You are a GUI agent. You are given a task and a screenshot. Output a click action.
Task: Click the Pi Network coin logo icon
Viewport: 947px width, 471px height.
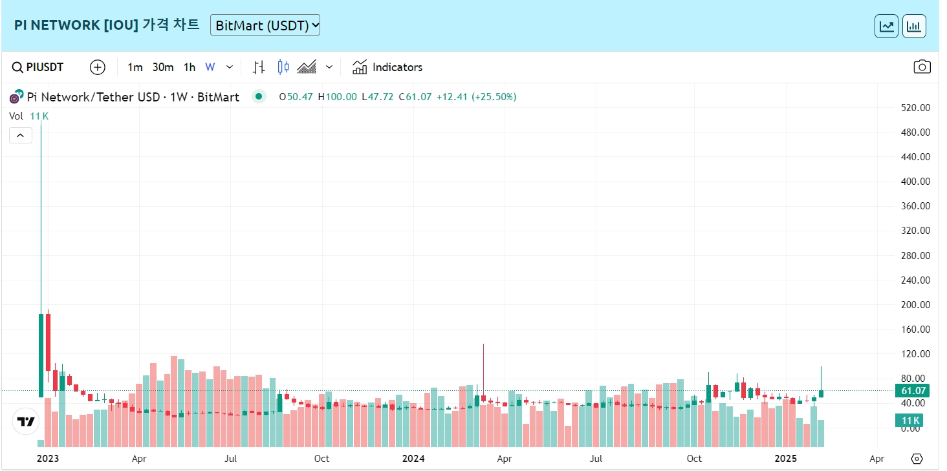click(16, 97)
